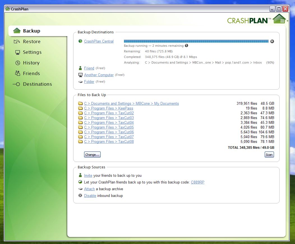Screen dimensions: 295x244
Task: Click backup code C889RP link
Action: [197, 182]
